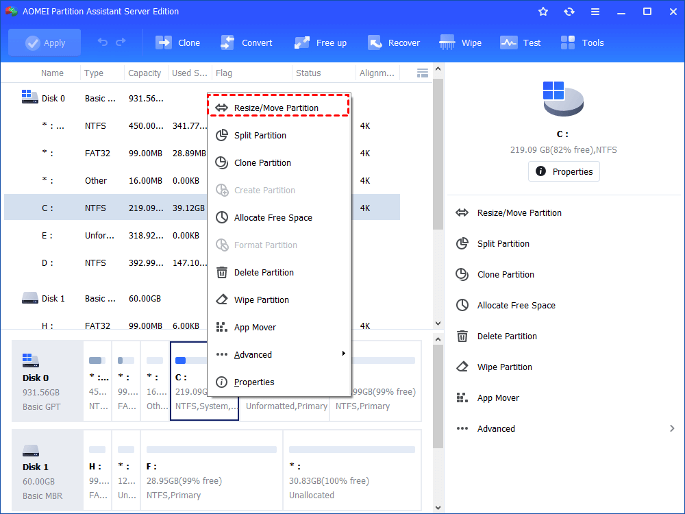The height and width of the screenshot is (514, 685).
Task: Sort by the Name column header
Action: 52,73
